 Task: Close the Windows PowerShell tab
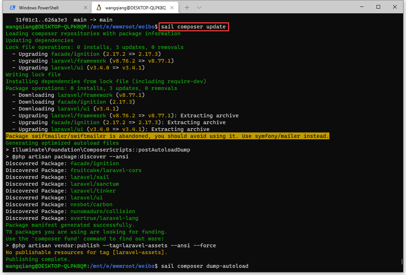[x=85, y=8]
